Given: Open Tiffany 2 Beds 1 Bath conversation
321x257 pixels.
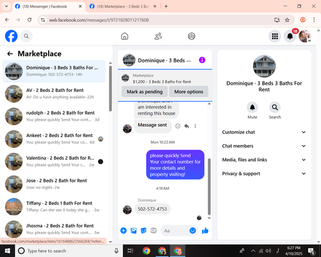Looking at the screenshot, I should point(54,207).
